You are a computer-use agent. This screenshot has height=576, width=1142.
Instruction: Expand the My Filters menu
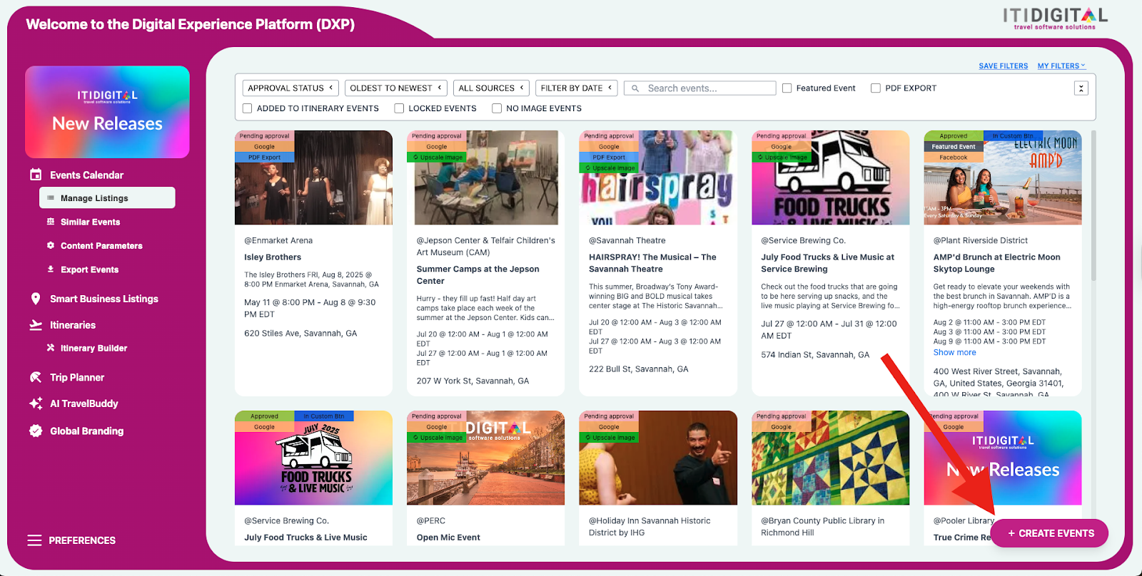click(1061, 66)
